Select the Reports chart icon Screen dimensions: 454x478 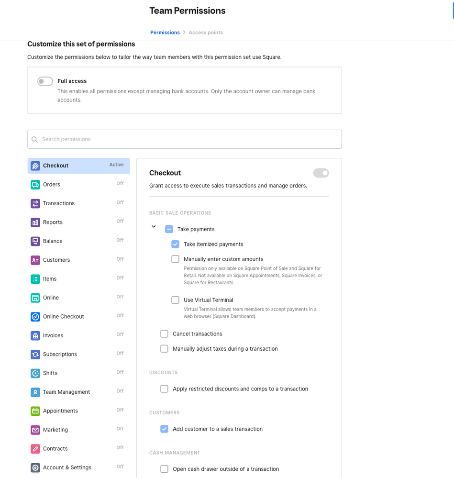tap(35, 222)
